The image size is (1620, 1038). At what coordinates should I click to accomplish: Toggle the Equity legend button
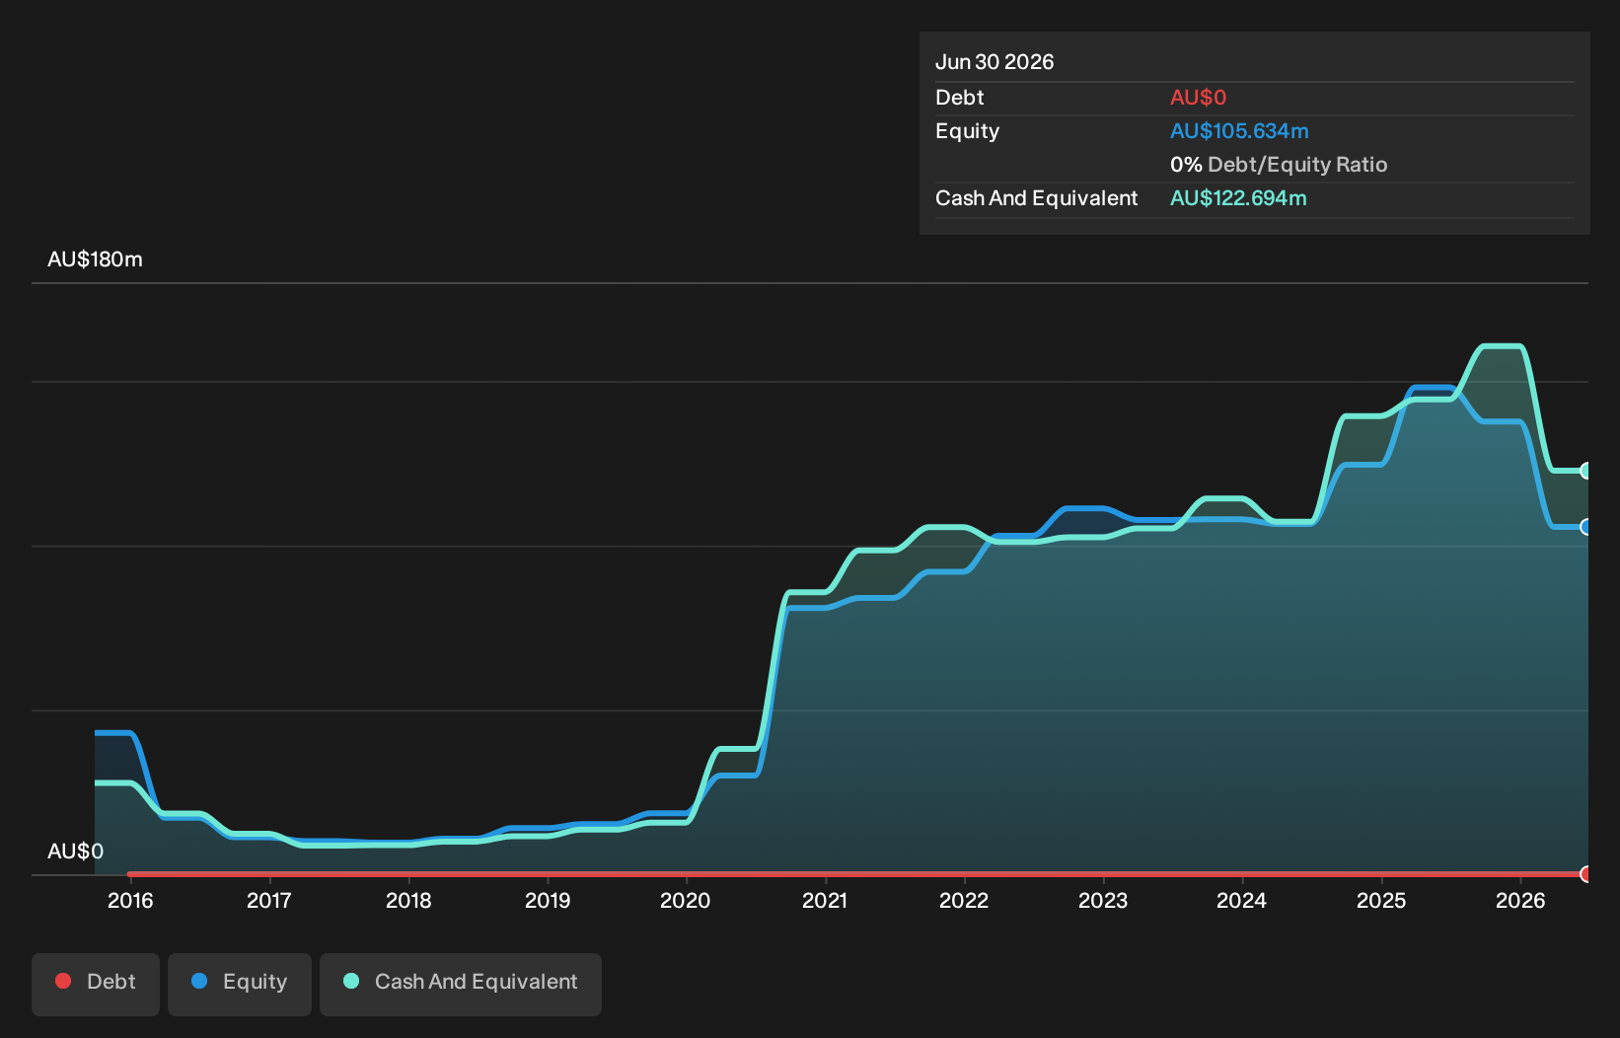pyautogui.click(x=240, y=984)
